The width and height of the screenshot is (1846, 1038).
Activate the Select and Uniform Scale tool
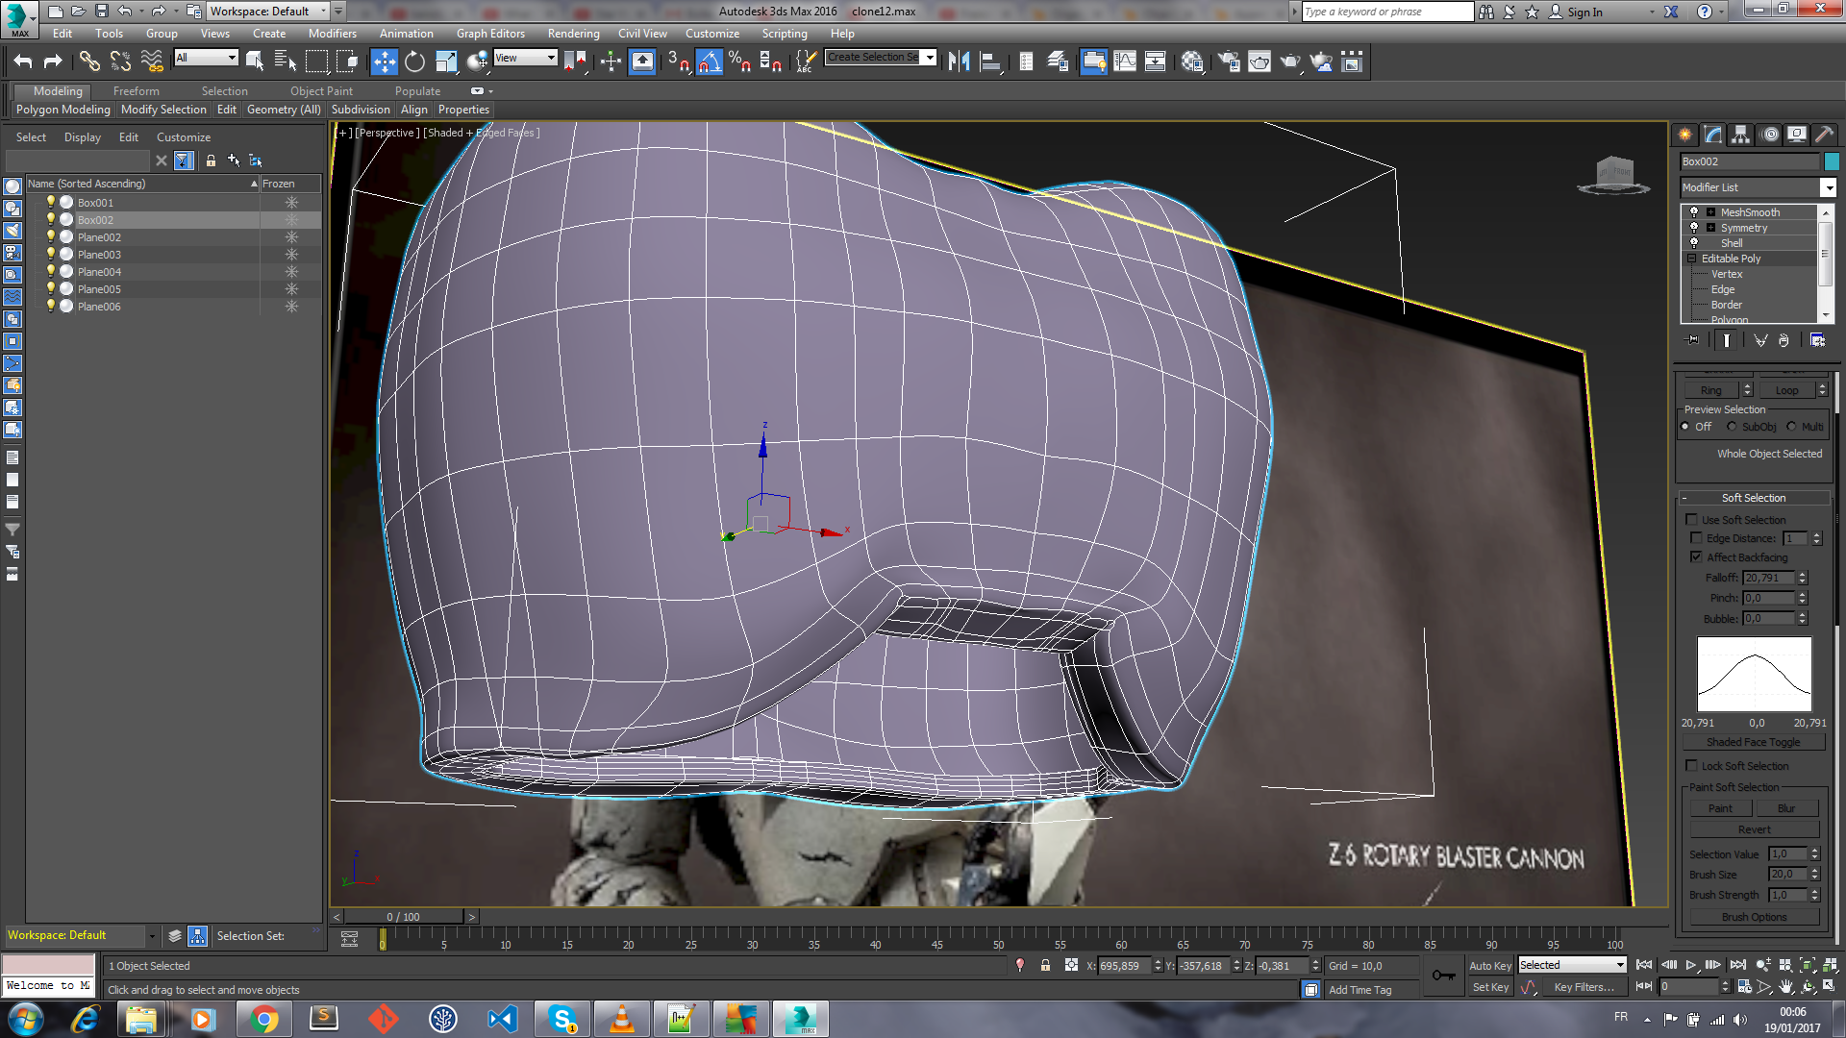pyautogui.click(x=446, y=62)
